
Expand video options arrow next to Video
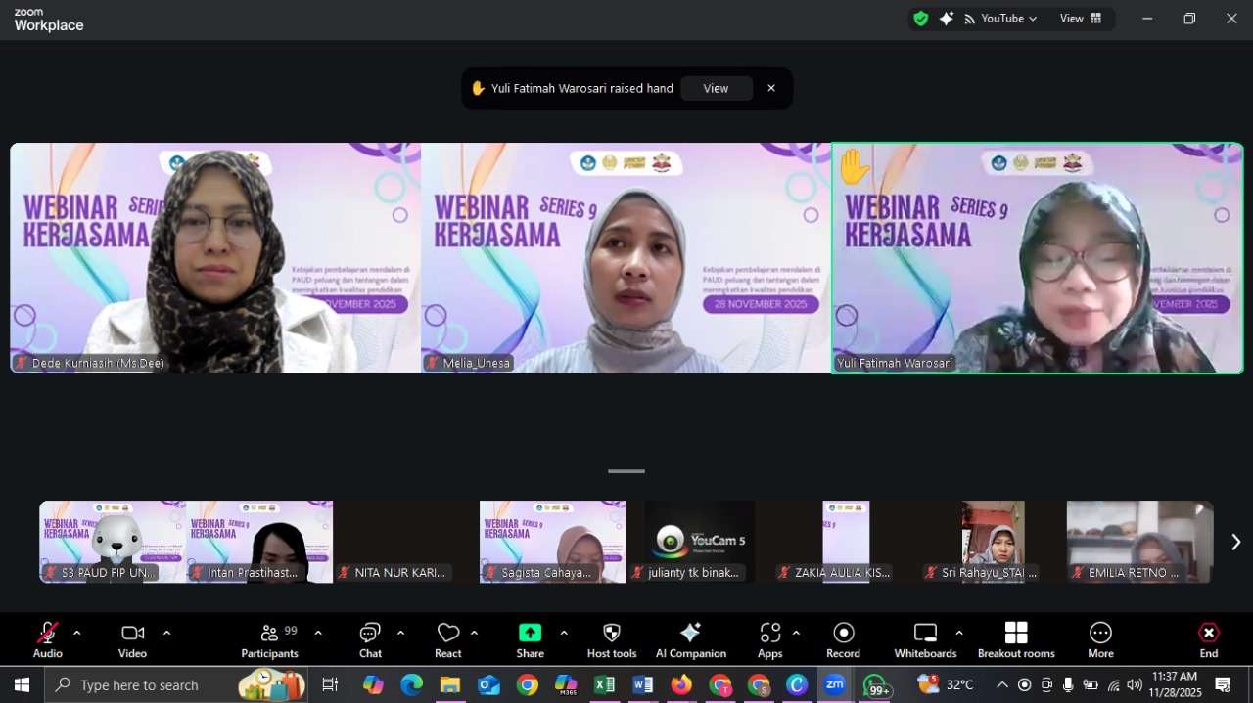[x=166, y=633]
